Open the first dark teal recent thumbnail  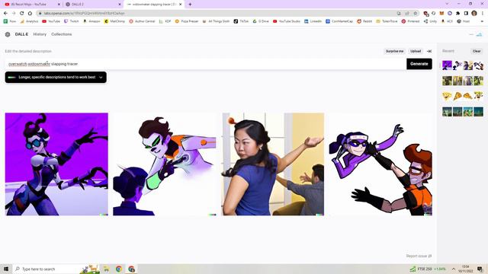(x=447, y=112)
